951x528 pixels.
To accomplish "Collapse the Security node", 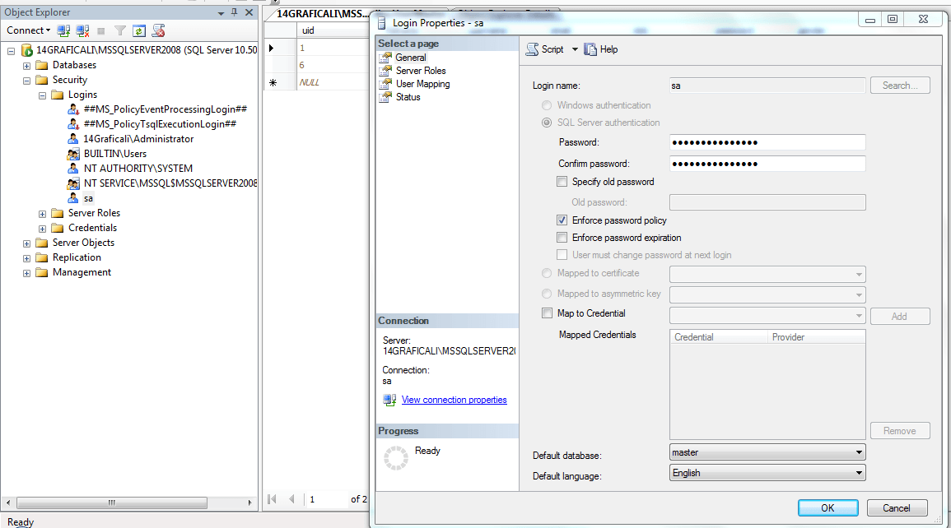I will 26,81.
